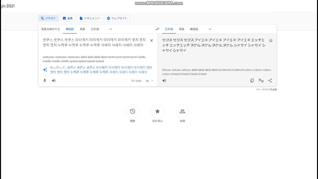Expand input tools dropdown arrow
Screen dimensions: 318x179
point(152,81)
